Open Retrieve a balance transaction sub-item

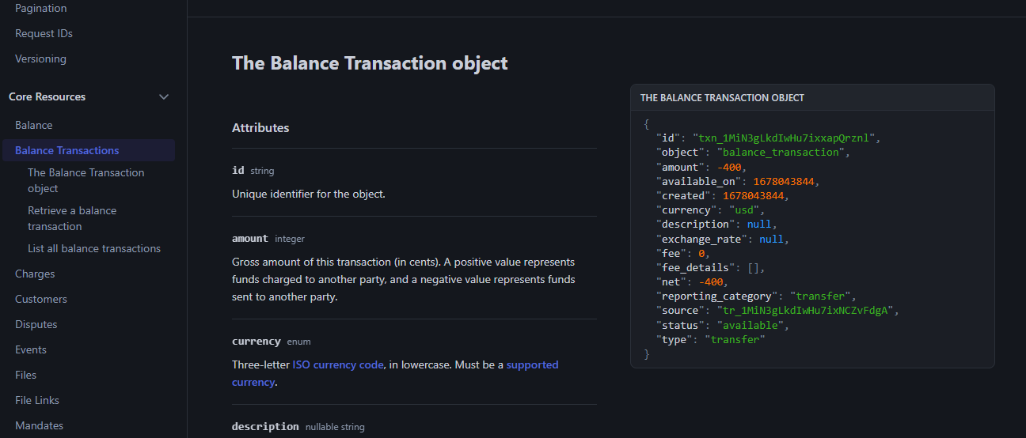tap(72, 218)
